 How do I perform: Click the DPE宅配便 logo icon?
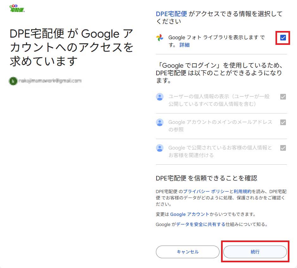coord(17,9)
